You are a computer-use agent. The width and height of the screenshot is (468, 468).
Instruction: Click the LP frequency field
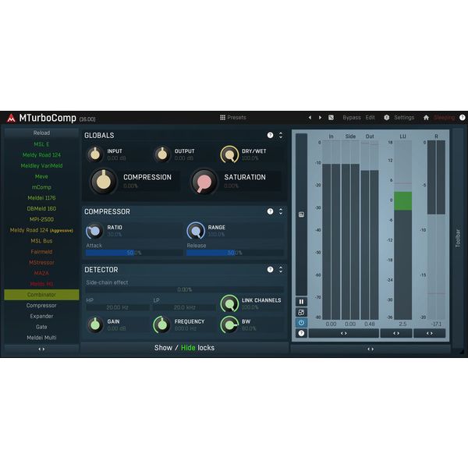tap(184, 307)
